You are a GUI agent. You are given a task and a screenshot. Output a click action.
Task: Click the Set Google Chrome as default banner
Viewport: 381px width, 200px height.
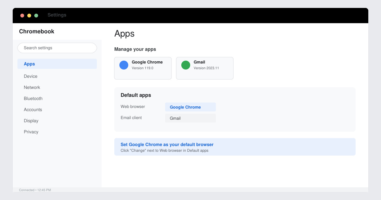click(235, 147)
